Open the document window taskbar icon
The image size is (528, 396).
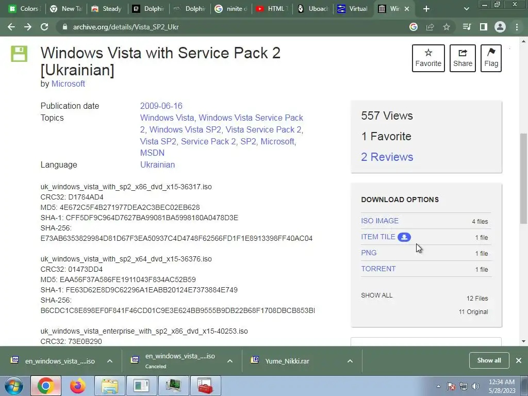pos(141,386)
